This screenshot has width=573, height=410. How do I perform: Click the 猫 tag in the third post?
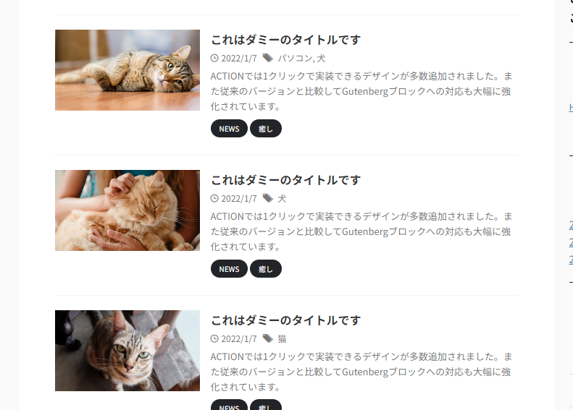click(282, 339)
